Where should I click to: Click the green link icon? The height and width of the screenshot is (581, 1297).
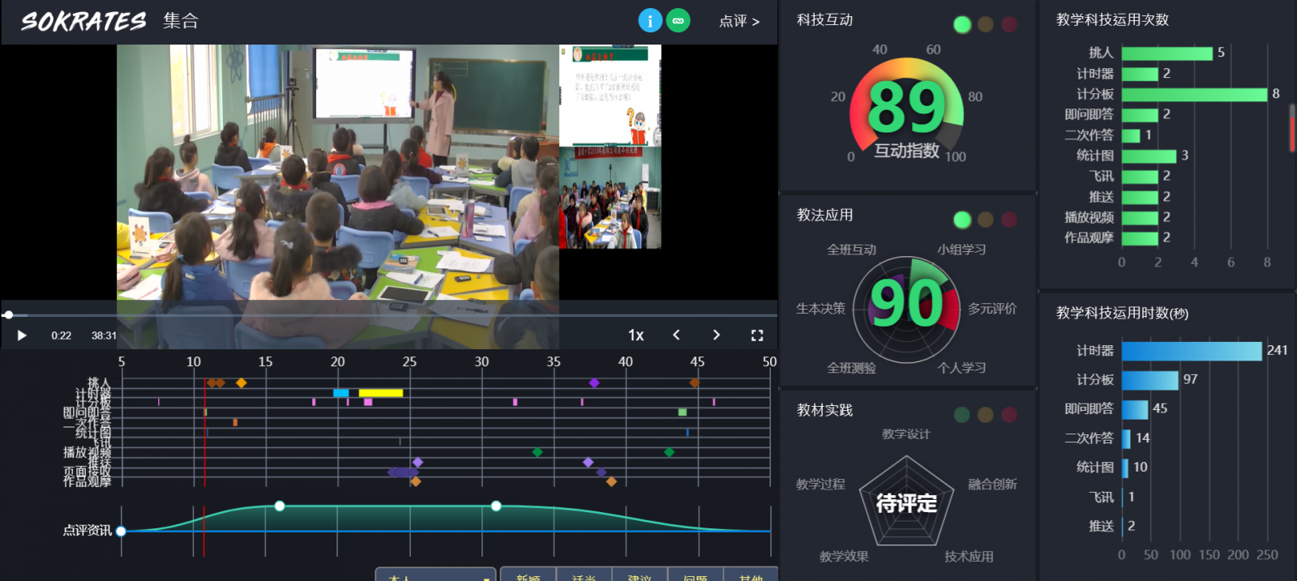point(678,20)
